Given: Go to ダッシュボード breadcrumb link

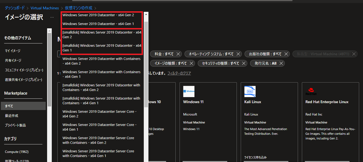Looking at the screenshot, I should tap(15, 8).
